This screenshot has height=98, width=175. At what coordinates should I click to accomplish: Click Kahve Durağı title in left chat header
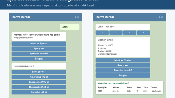pyautogui.click(x=21, y=17)
